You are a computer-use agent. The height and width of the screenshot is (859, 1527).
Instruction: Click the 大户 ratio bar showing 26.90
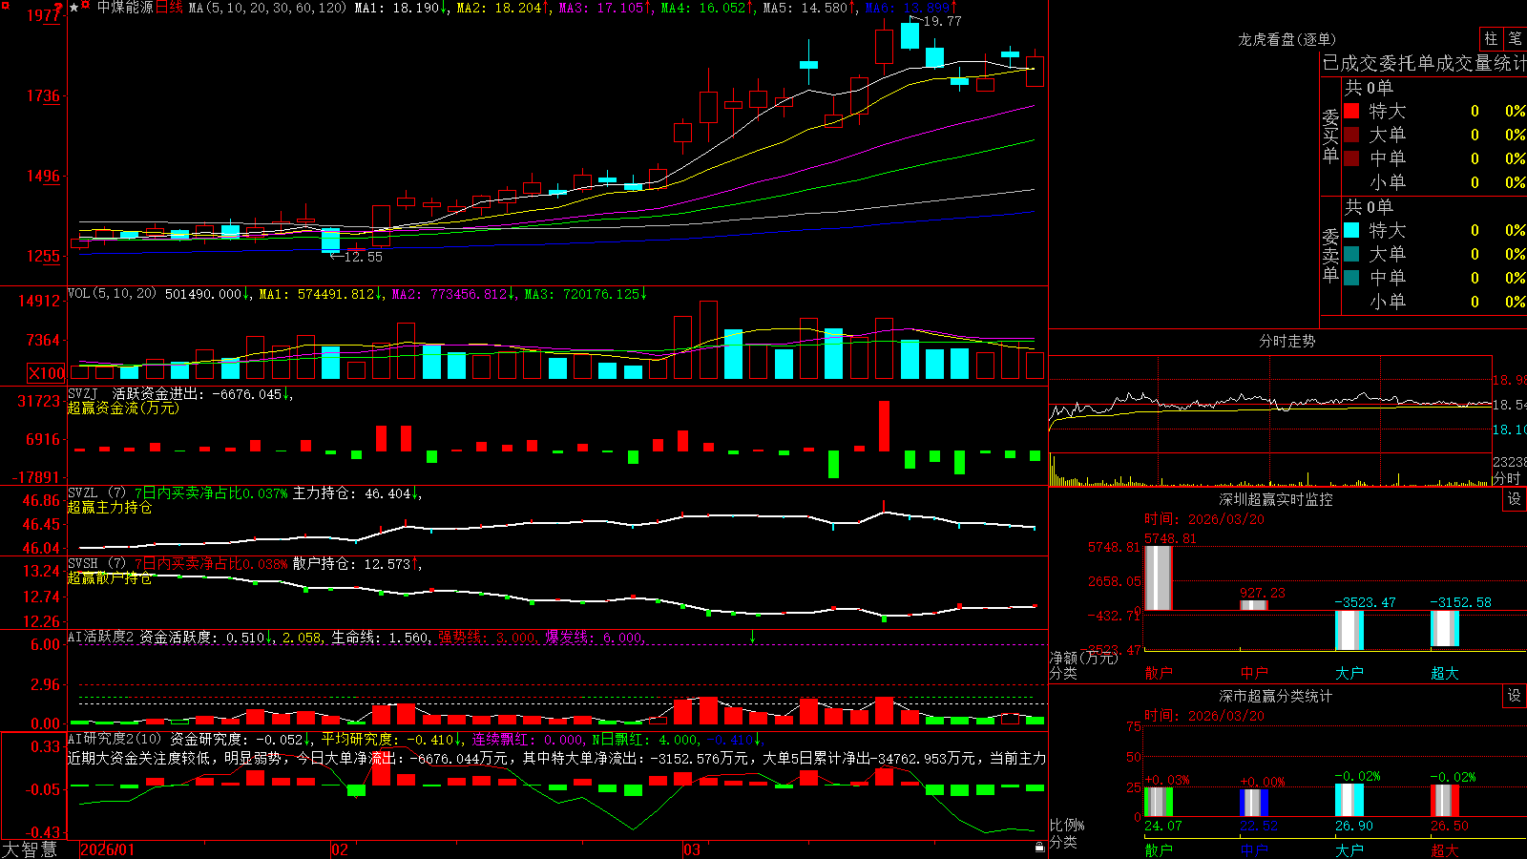tap(1349, 800)
